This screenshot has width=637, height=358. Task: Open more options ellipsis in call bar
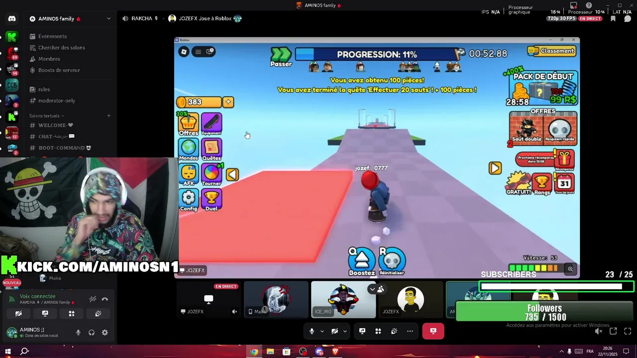pos(410,331)
